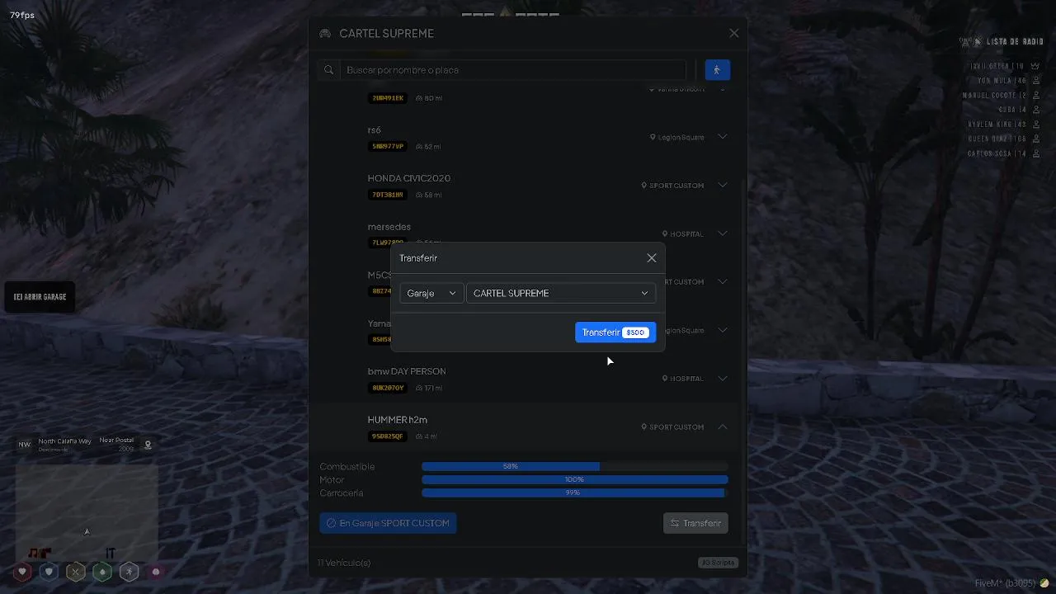Click CARLOS SOSA radio member icon
The height and width of the screenshot is (594, 1056).
pyautogui.click(x=1036, y=154)
